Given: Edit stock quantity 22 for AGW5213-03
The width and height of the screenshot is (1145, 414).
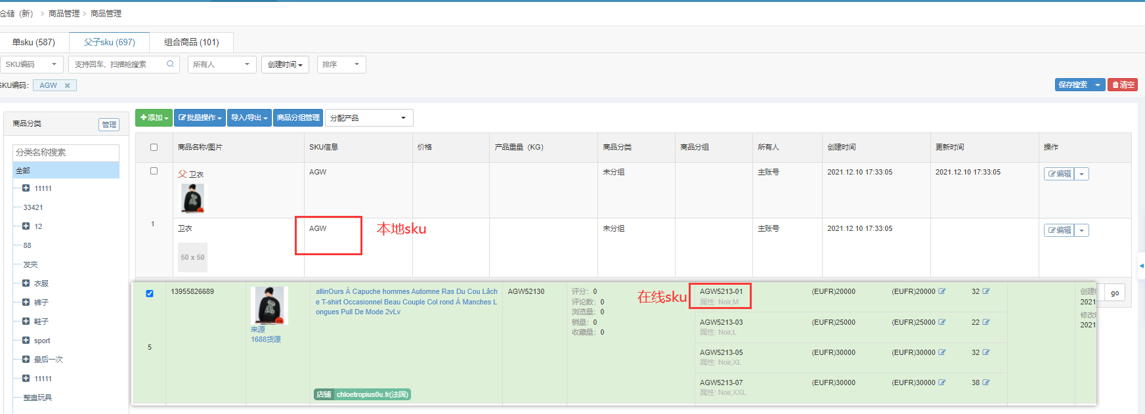Looking at the screenshot, I should (x=986, y=322).
